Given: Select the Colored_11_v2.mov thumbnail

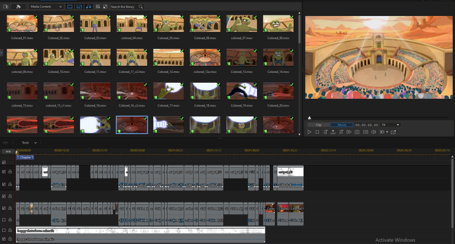Looking at the screenshot, I should [132, 57].
